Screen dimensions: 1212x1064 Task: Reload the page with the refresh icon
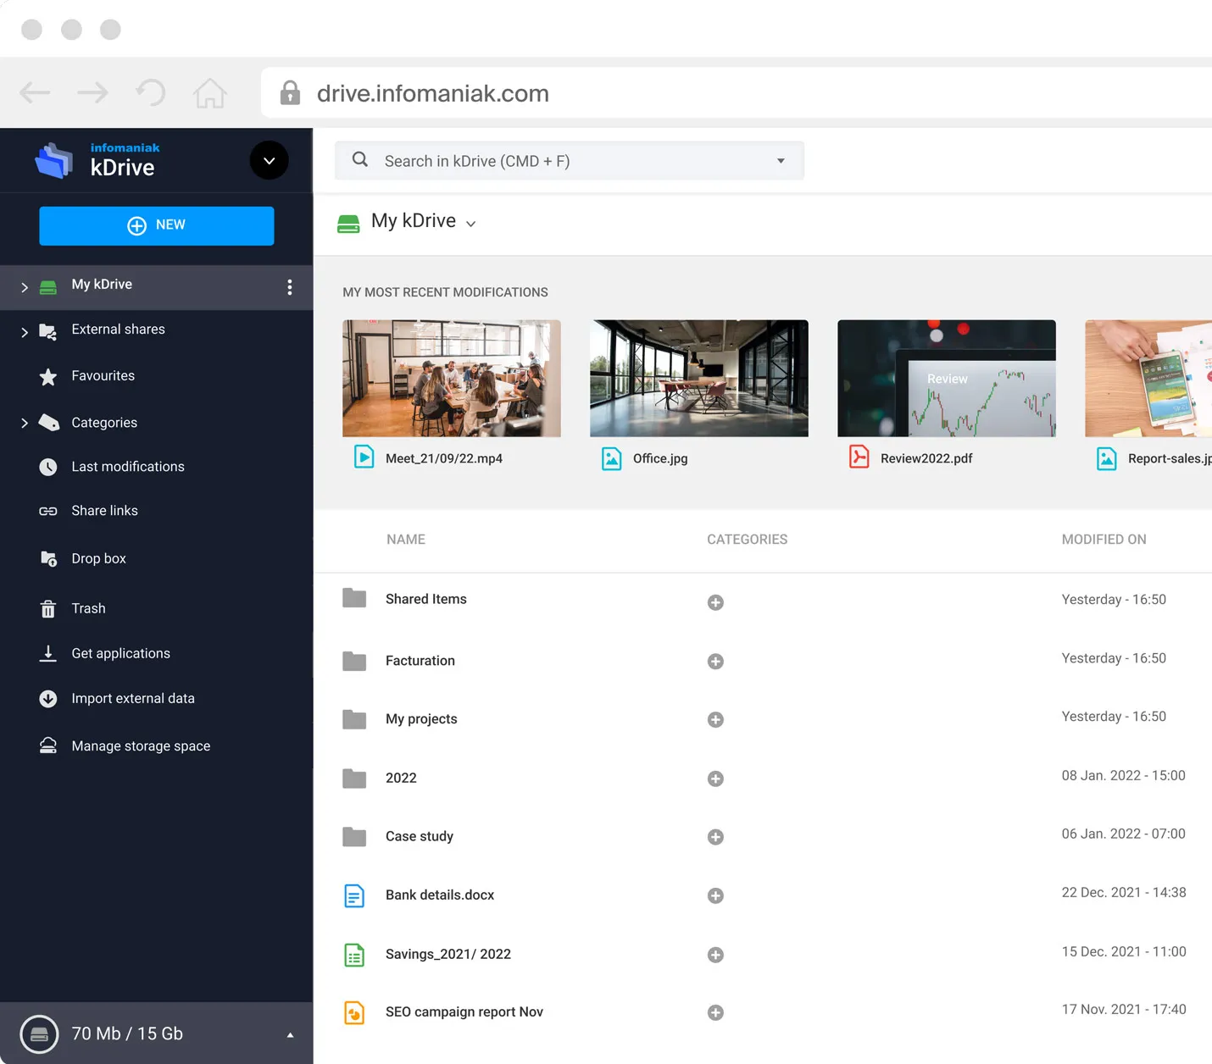click(x=151, y=92)
